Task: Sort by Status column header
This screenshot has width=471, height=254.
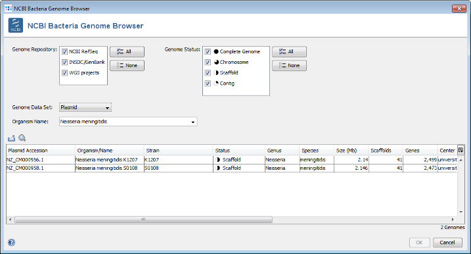Action: tap(239, 150)
